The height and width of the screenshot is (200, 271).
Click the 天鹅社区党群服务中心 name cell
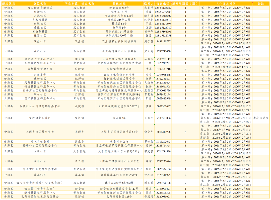pos(40,83)
